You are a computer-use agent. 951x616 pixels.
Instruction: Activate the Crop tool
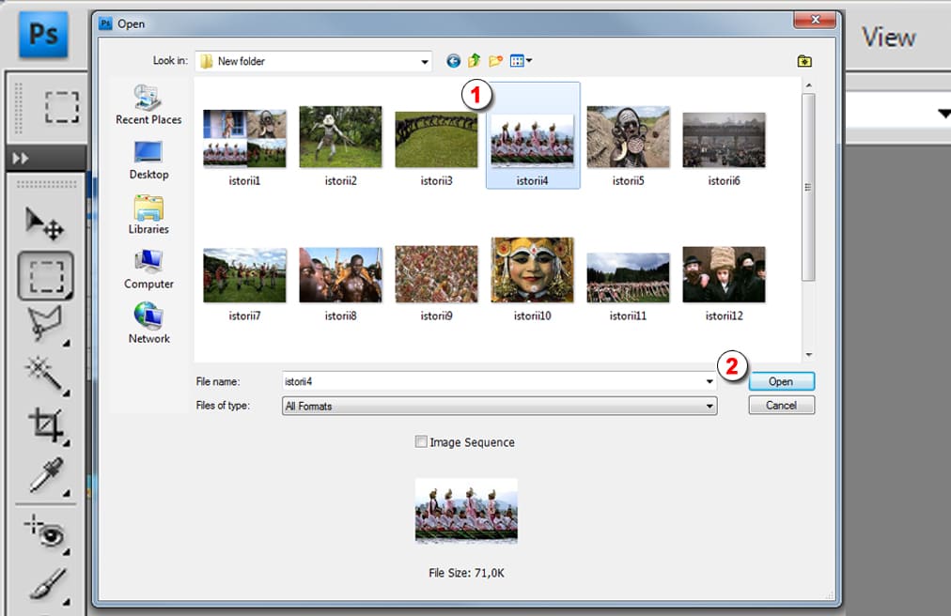pos(44,424)
